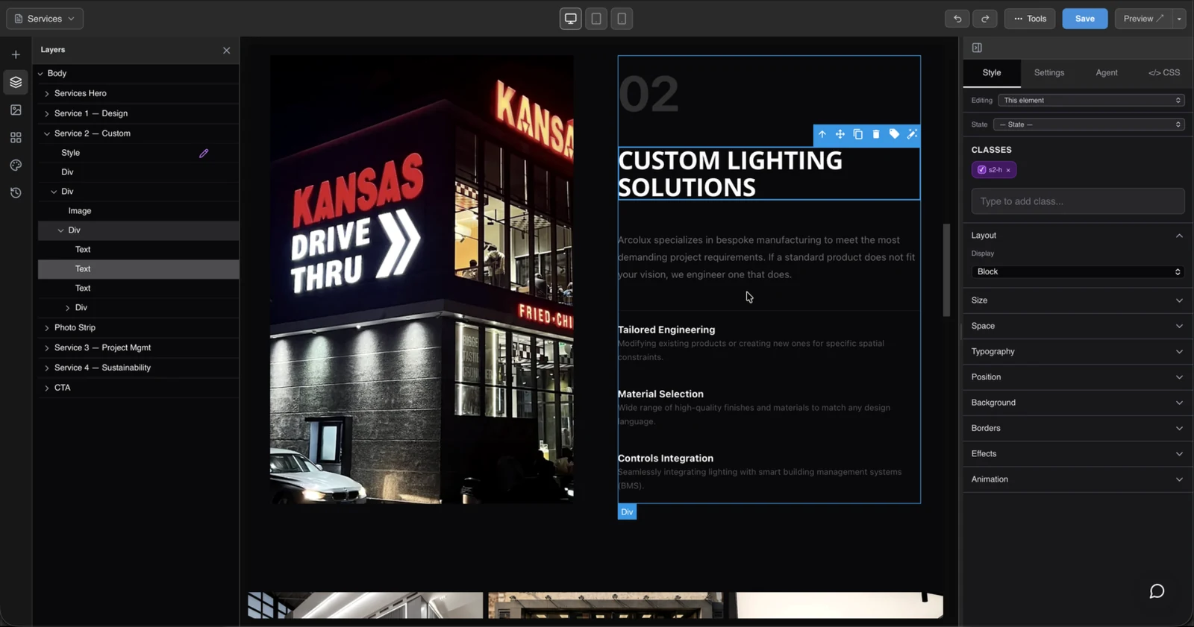Undo the last change
1194x627 pixels.
coord(957,19)
